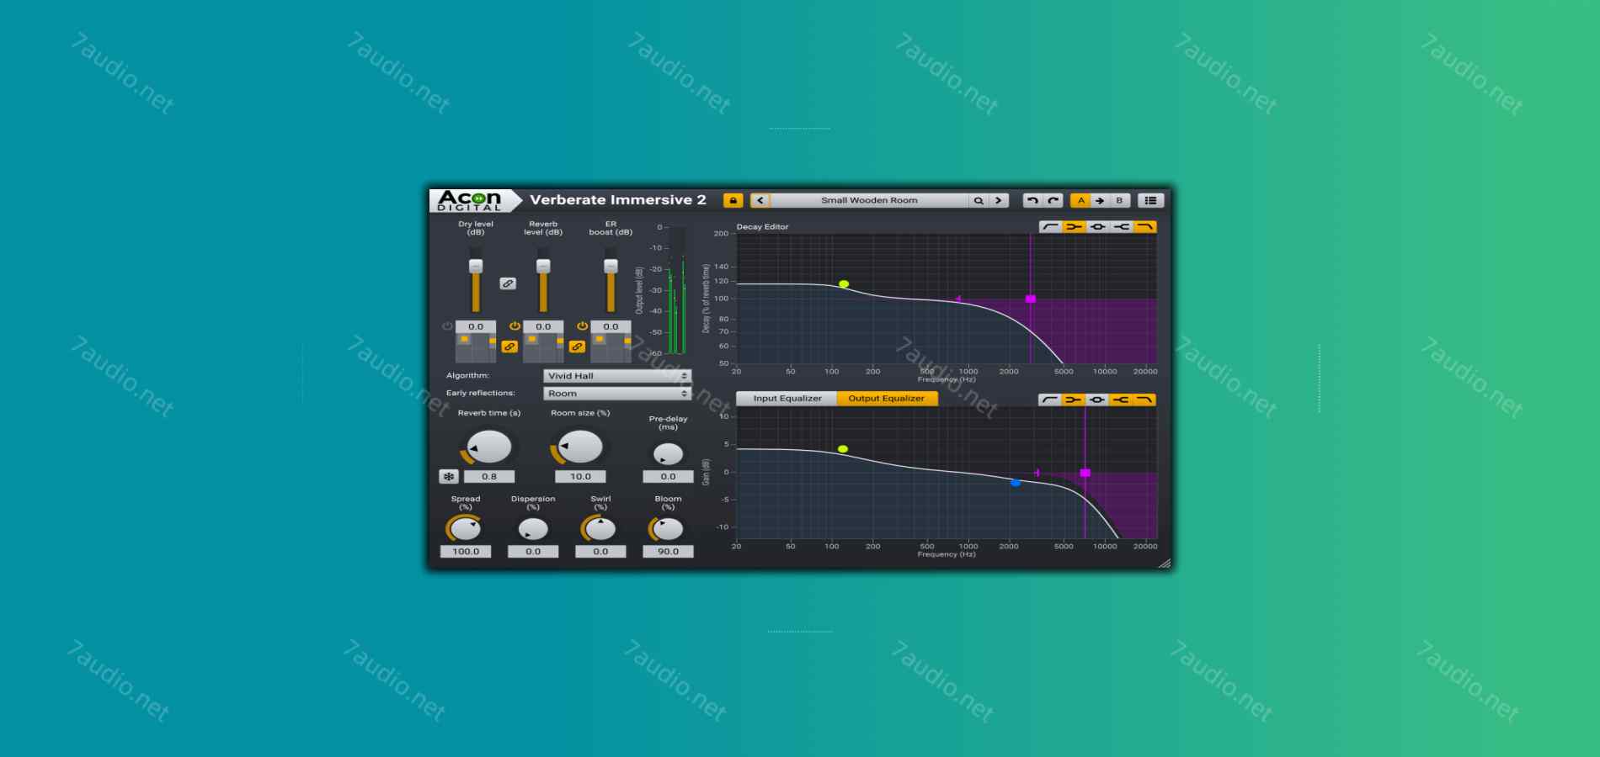This screenshot has width=1600, height=757.
Task: Click Bloom value field 90.0
Action: click(x=668, y=552)
